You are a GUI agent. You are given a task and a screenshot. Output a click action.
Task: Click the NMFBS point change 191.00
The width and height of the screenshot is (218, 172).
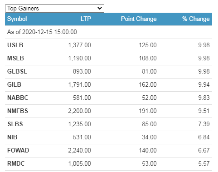click(148, 111)
